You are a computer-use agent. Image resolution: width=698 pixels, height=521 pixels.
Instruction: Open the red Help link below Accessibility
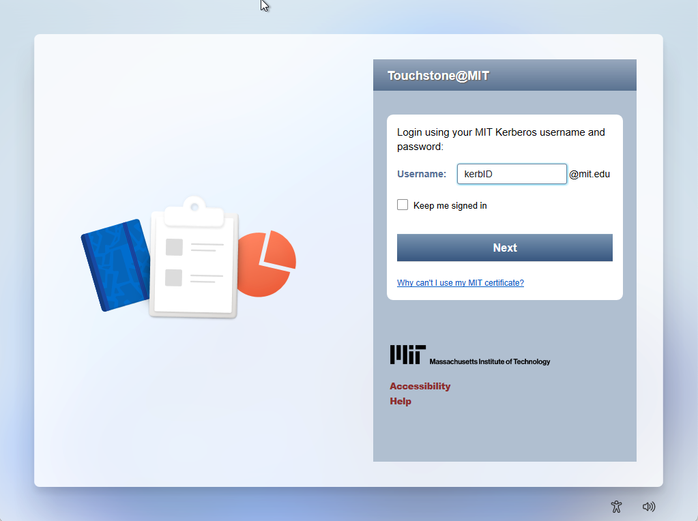click(401, 401)
